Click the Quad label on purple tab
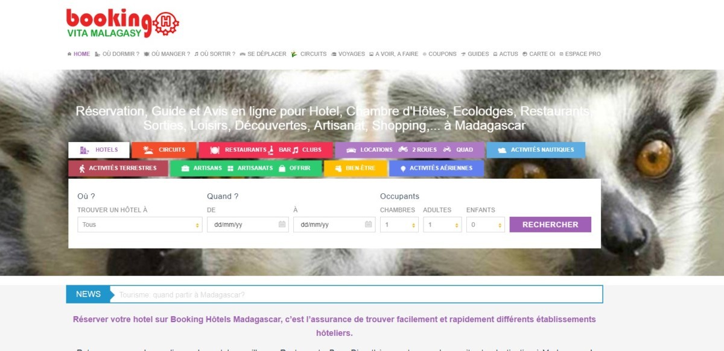This screenshot has height=351, width=724. (x=465, y=150)
